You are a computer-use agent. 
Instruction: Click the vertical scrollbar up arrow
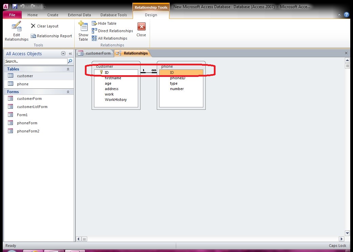pos(347,60)
